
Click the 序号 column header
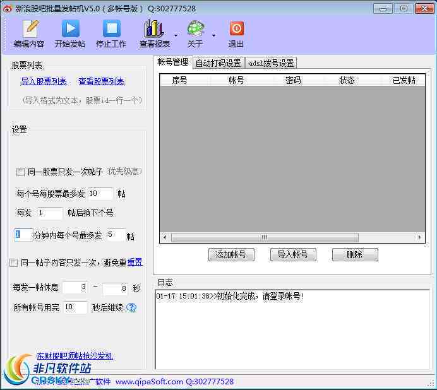tap(180, 81)
